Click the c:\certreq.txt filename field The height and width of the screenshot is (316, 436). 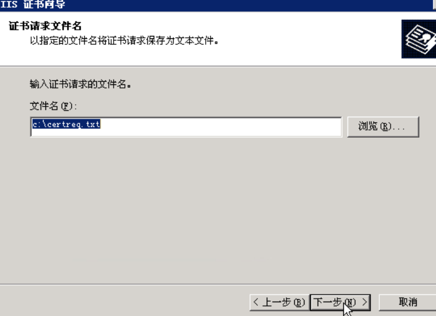tap(186, 127)
